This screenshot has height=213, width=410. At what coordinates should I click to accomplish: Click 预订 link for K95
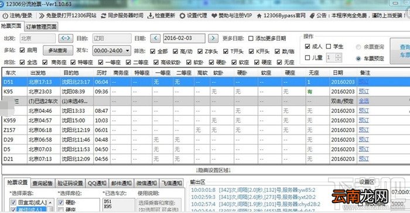364,91
